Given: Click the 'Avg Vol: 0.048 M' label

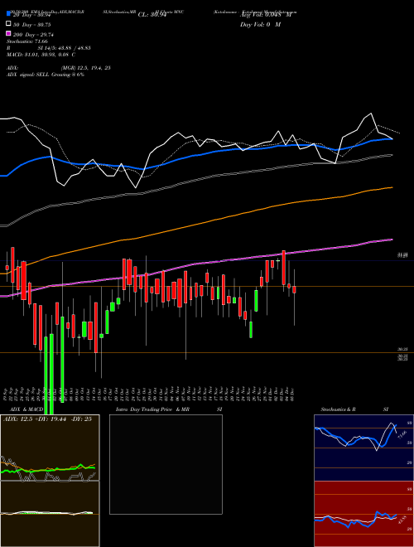Looking at the screenshot, I should pos(266,15).
